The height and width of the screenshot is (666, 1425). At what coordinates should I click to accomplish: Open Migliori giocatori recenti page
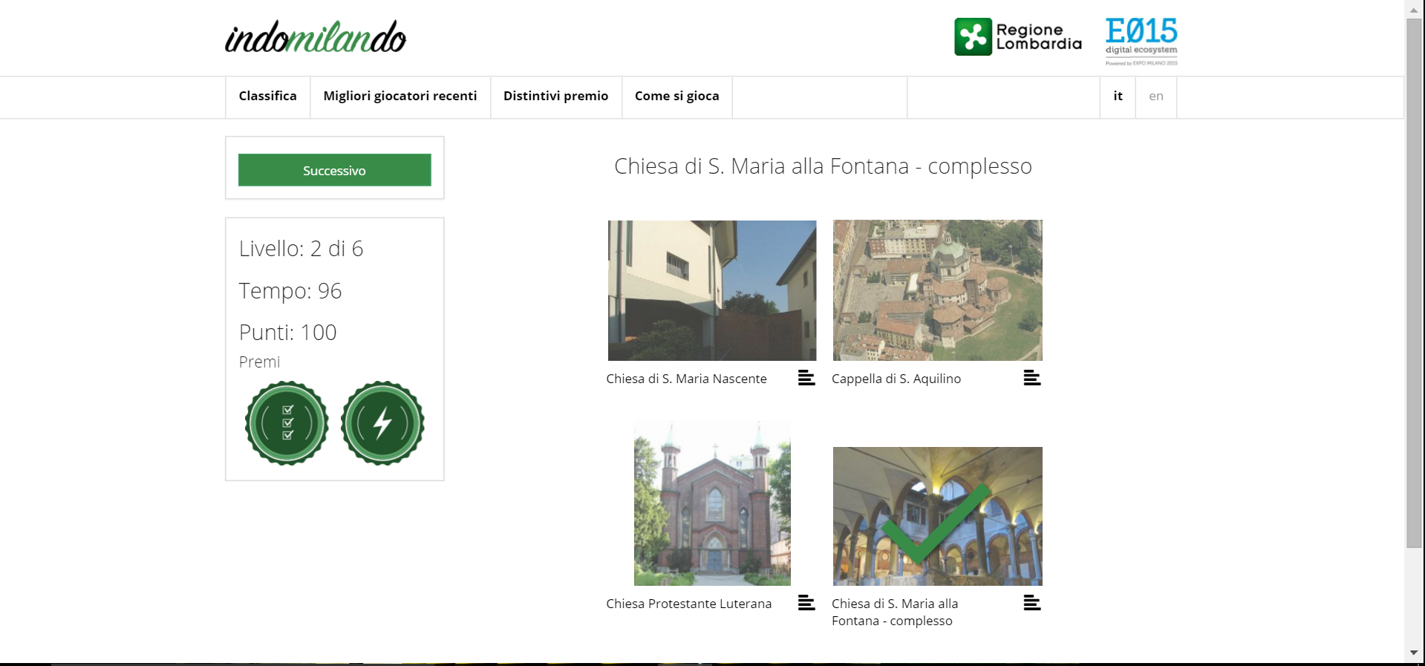point(400,97)
